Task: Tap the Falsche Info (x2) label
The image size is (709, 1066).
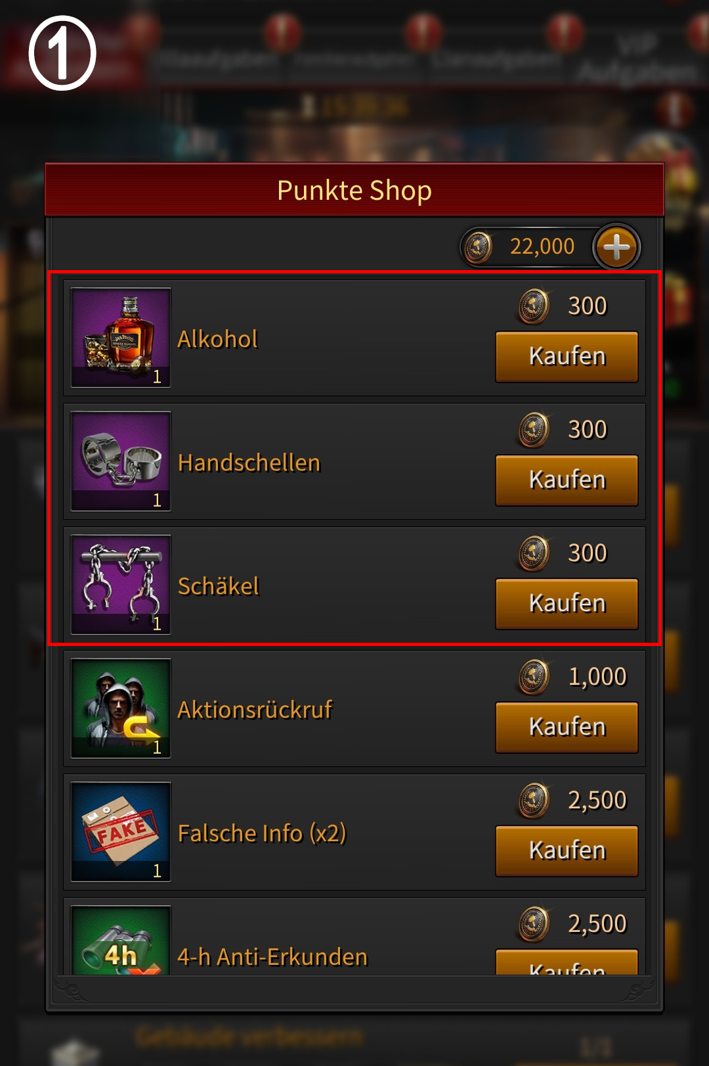Action: (x=262, y=833)
